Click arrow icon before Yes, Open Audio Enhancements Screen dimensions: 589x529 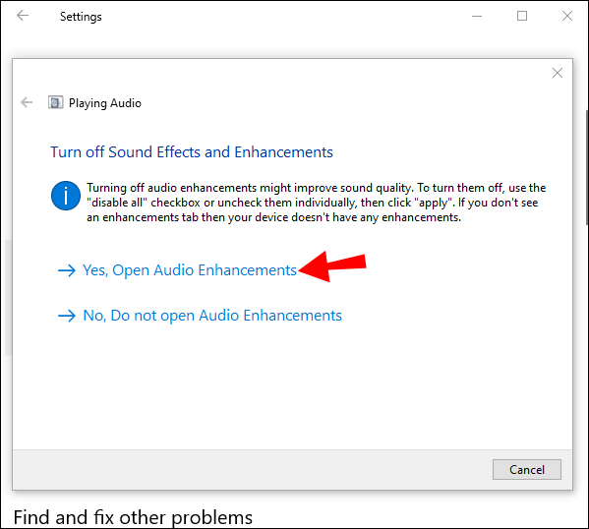(x=67, y=270)
